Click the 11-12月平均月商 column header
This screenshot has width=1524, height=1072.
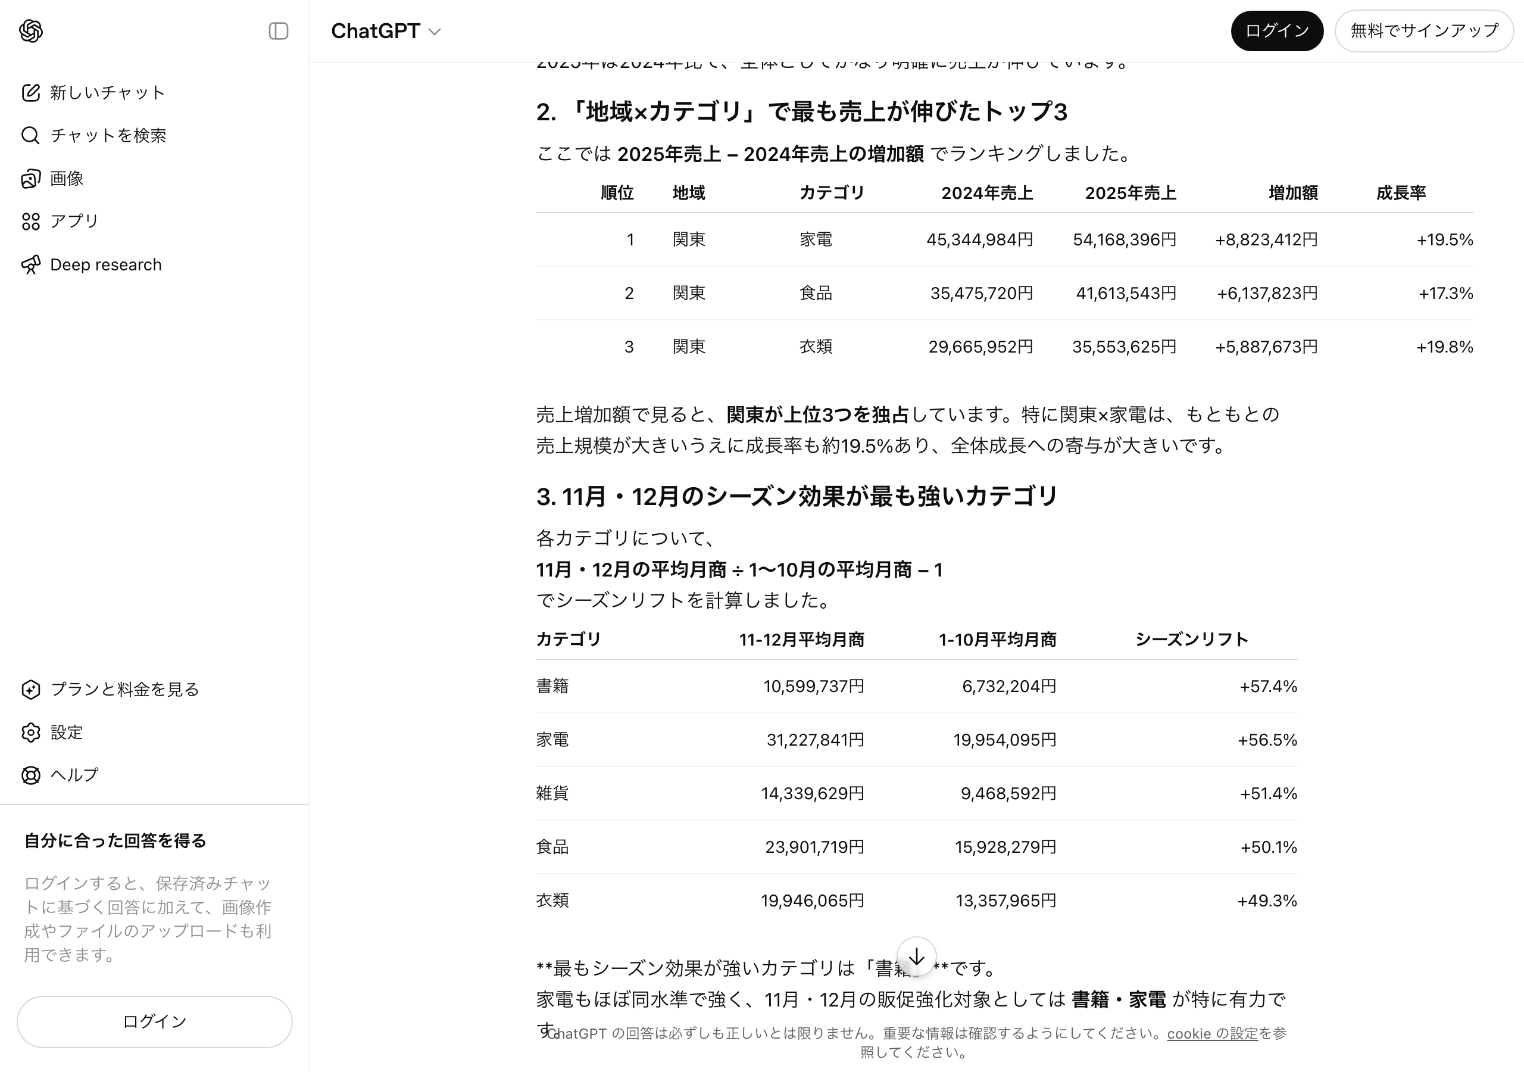pos(801,640)
